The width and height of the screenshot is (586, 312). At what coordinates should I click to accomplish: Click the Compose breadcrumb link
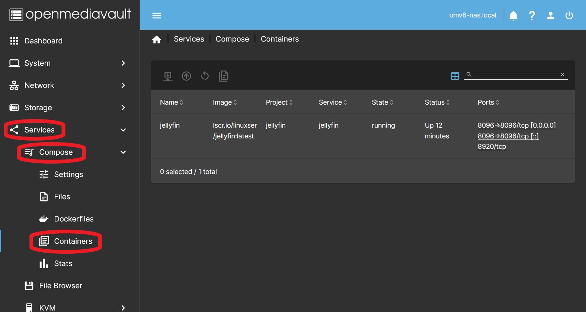click(232, 39)
